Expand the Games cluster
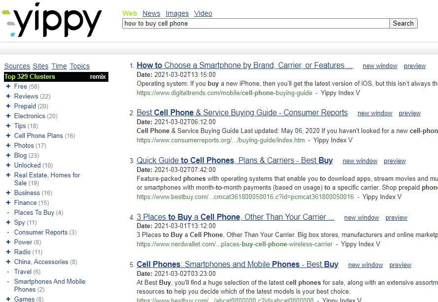 [8, 299]
